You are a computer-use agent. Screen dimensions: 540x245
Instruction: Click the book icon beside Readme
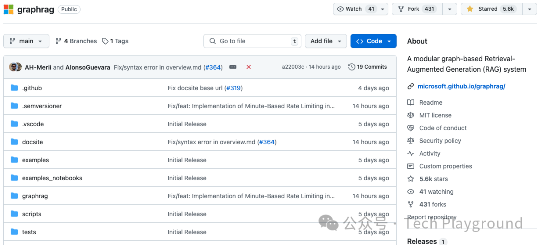tap(410, 102)
